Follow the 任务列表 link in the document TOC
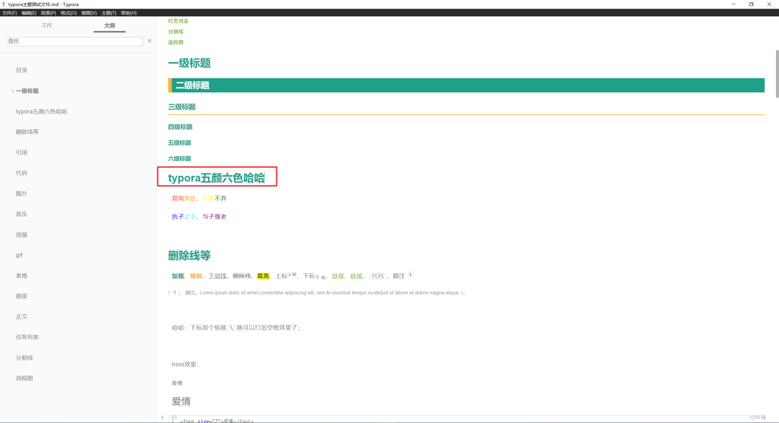 [x=179, y=21]
